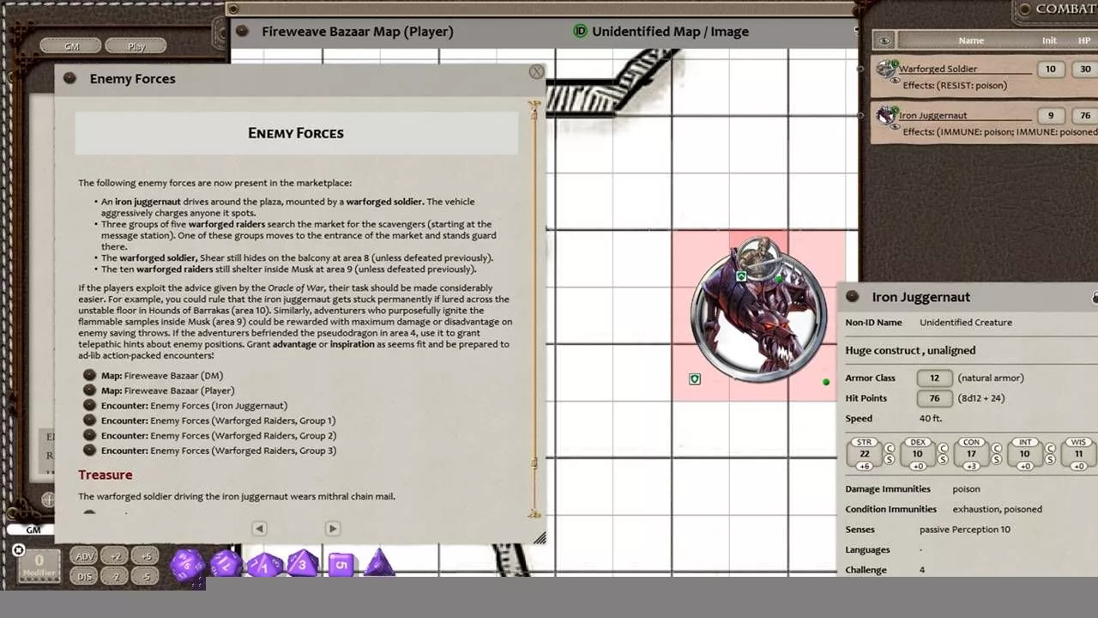Close the Enemy Forces window

[536, 72]
